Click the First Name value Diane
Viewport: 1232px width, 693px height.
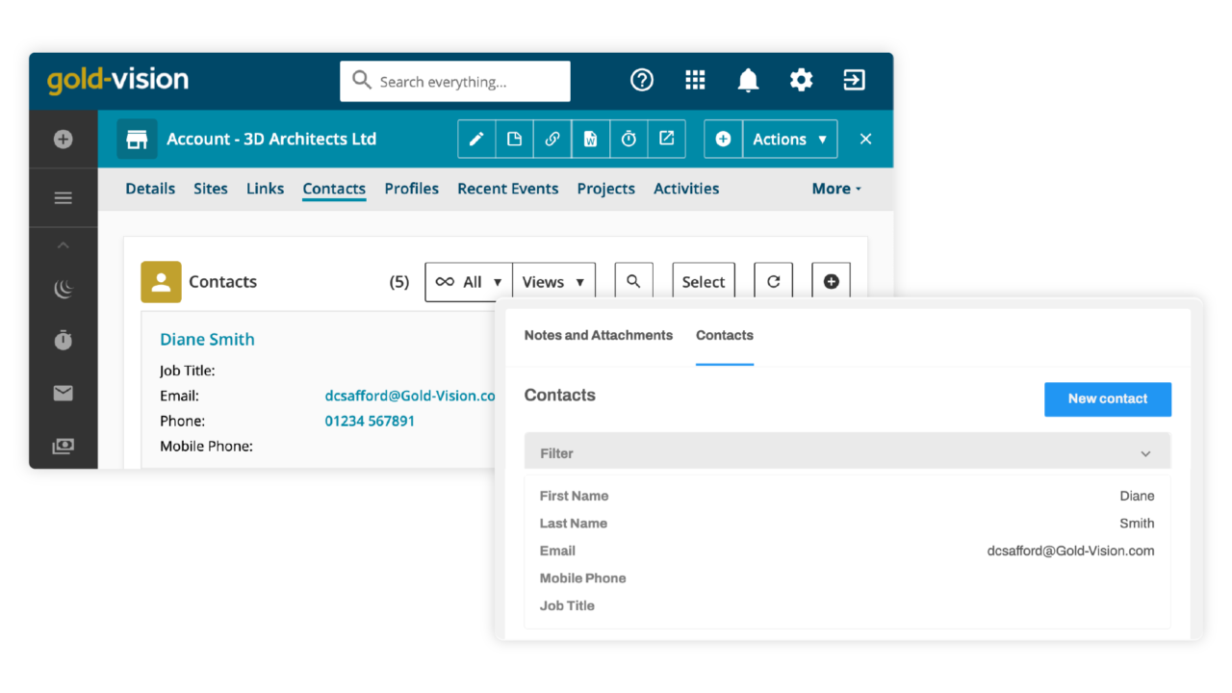tap(1137, 496)
